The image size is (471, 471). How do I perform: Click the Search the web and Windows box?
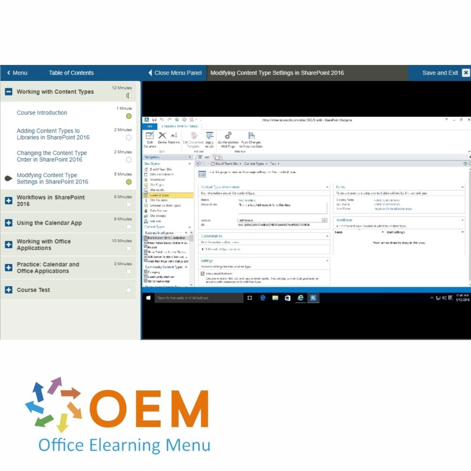coord(199,298)
